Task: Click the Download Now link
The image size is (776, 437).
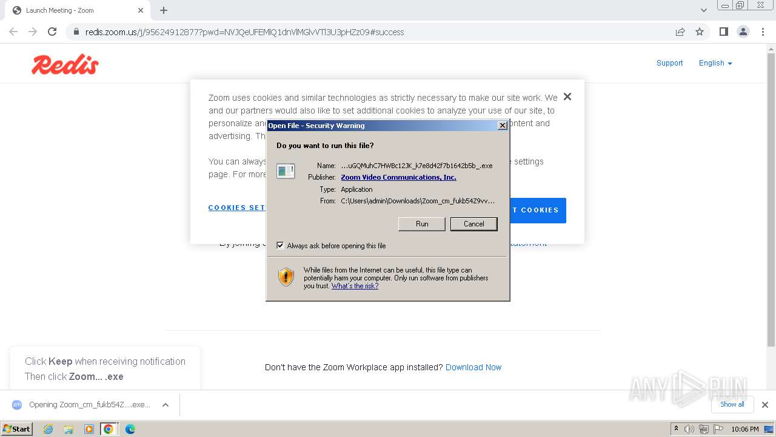Action: point(473,367)
